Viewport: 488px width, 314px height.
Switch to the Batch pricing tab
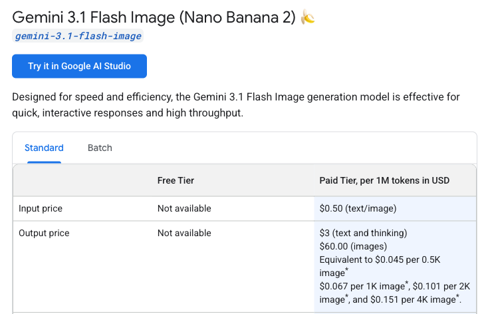[100, 148]
